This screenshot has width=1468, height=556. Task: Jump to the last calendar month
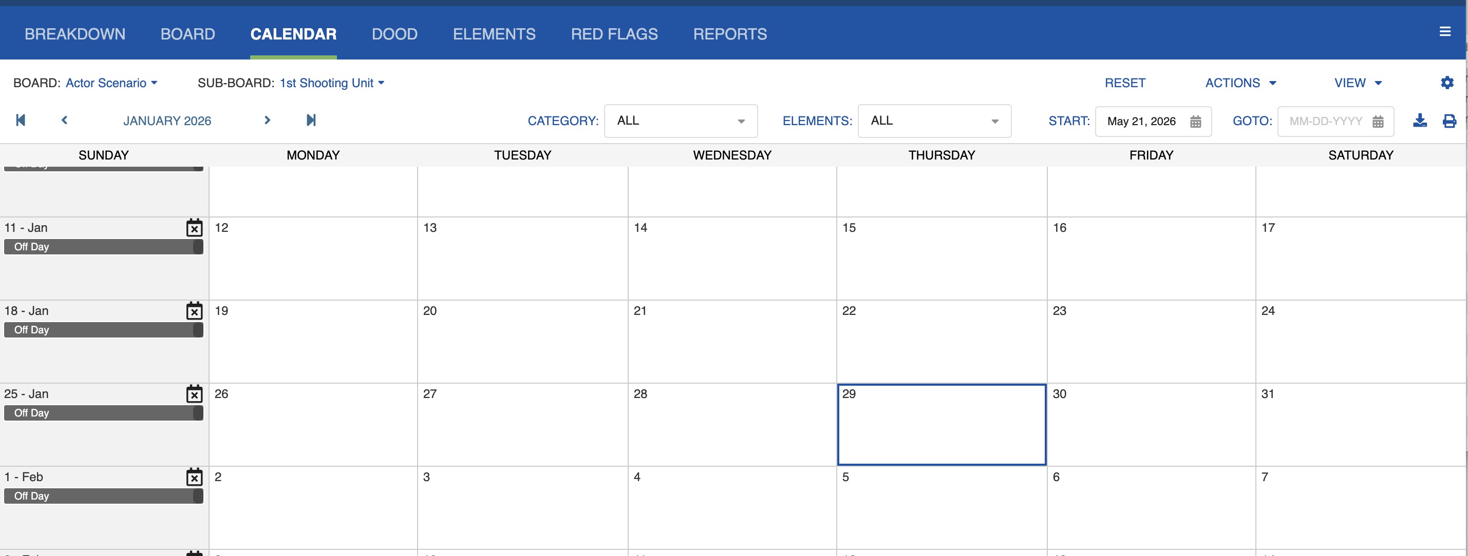[x=311, y=120]
